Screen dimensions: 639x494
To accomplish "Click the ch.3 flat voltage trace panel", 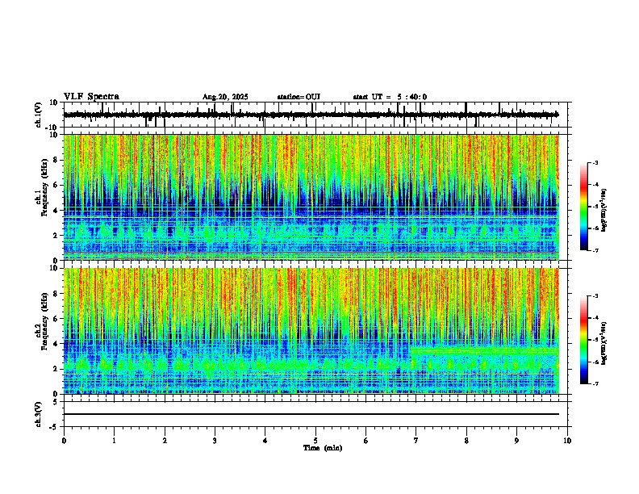I will tap(315, 414).
